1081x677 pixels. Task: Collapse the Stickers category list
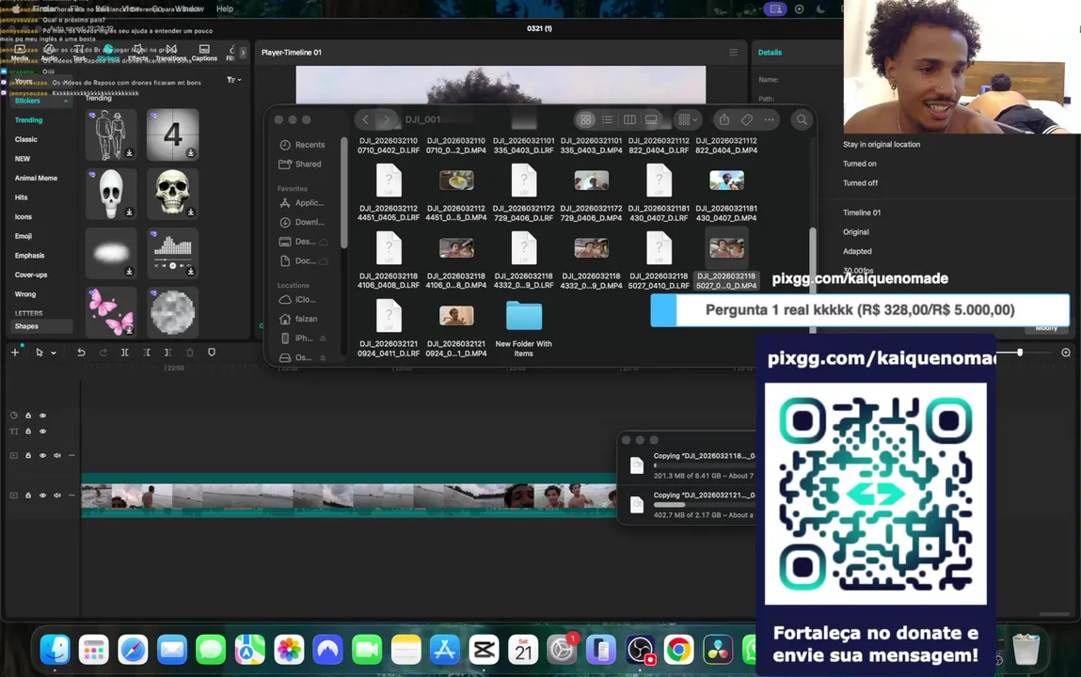66,102
